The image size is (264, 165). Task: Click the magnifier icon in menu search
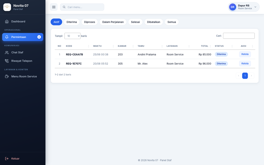point(64,7)
